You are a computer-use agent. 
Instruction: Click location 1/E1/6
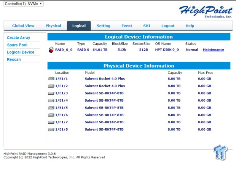click(61, 115)
